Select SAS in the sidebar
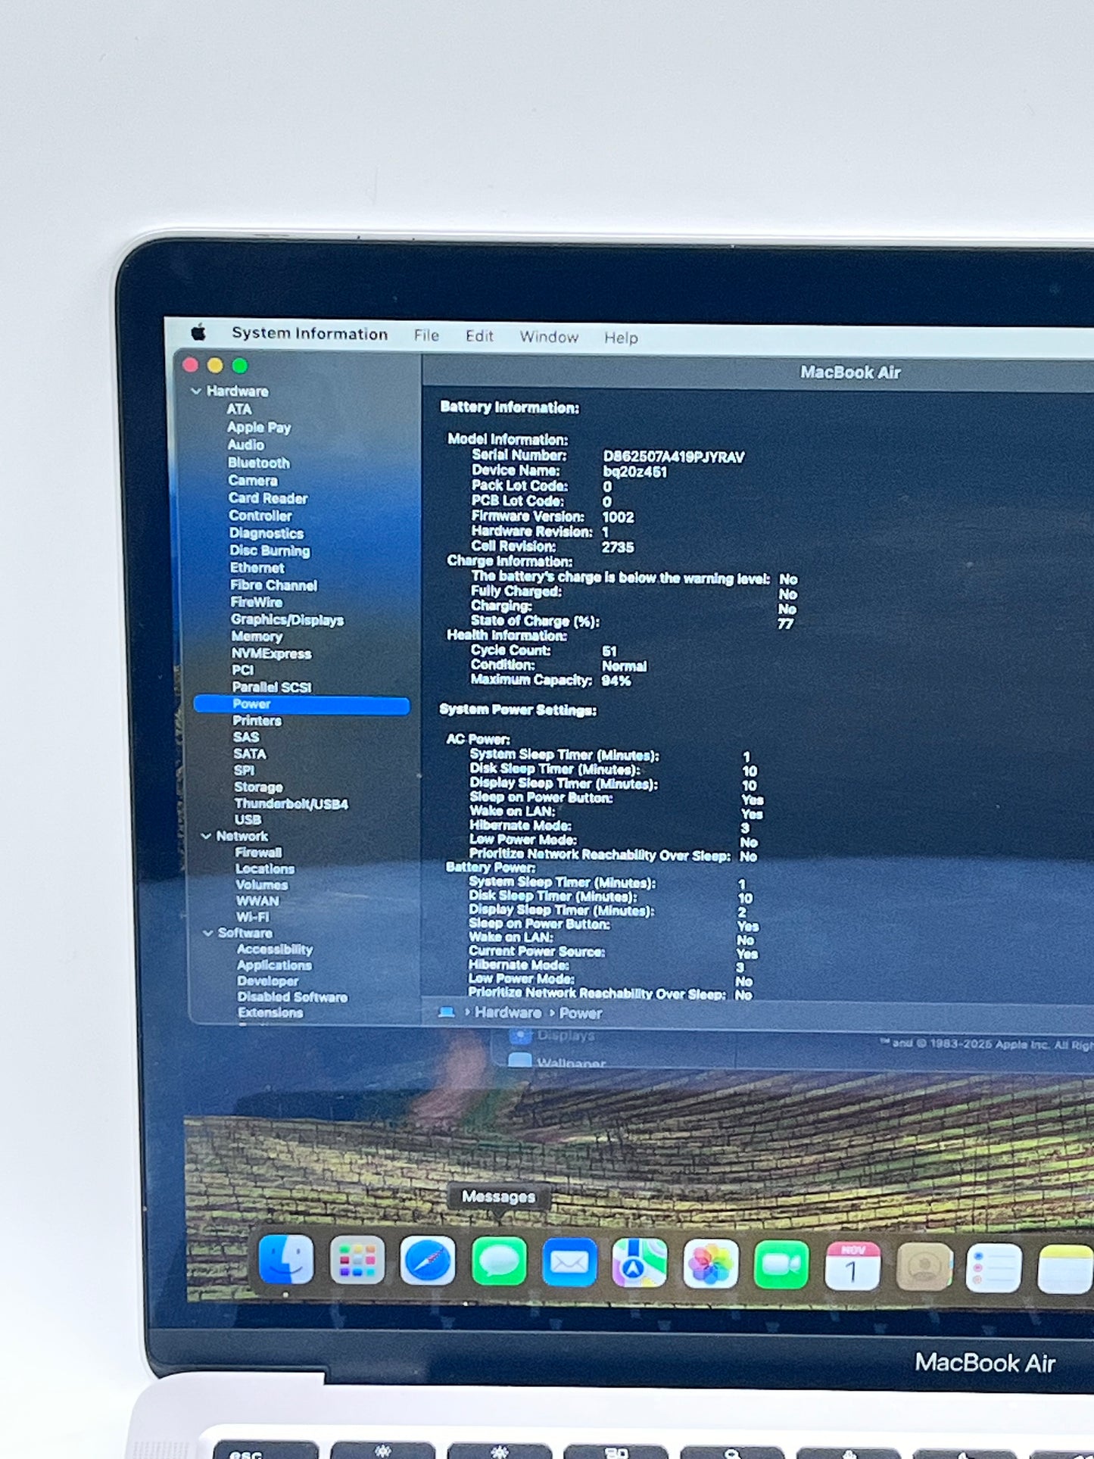Screen dimensions: 1094x1459 pos(246,737)
